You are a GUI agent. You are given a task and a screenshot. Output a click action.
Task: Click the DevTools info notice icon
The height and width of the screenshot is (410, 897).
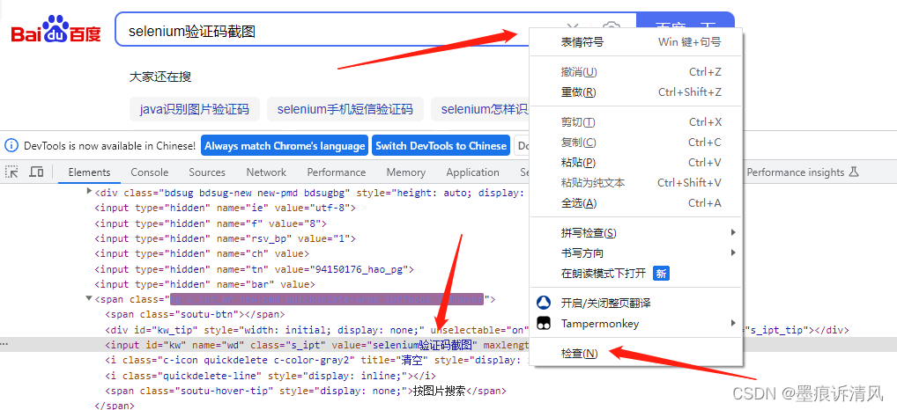11,146
